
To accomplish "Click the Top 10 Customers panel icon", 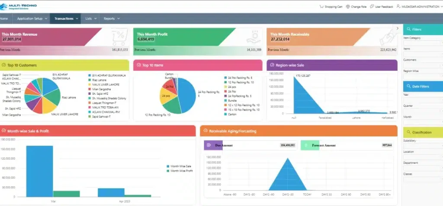I will tap(4, 66).
